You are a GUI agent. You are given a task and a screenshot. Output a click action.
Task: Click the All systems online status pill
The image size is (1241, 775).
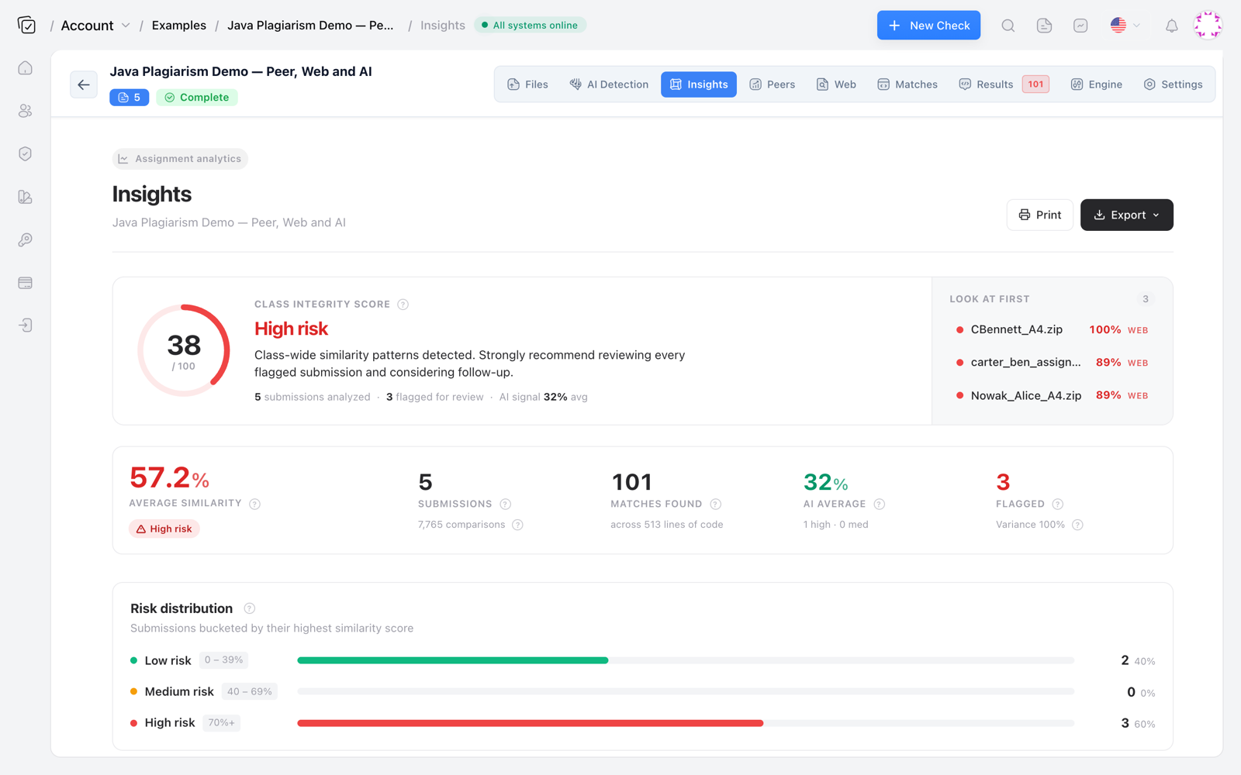[x=530, y=26]
